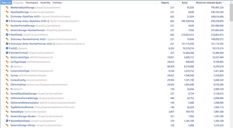Click the class icon next to NumberFormatStorage
233x128 pixels.
click(x=7, y=26)
